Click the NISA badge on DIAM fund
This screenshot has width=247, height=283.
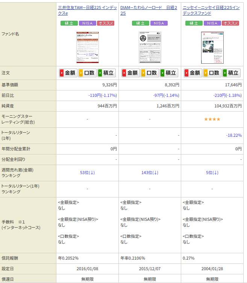(x=159, y=23)
